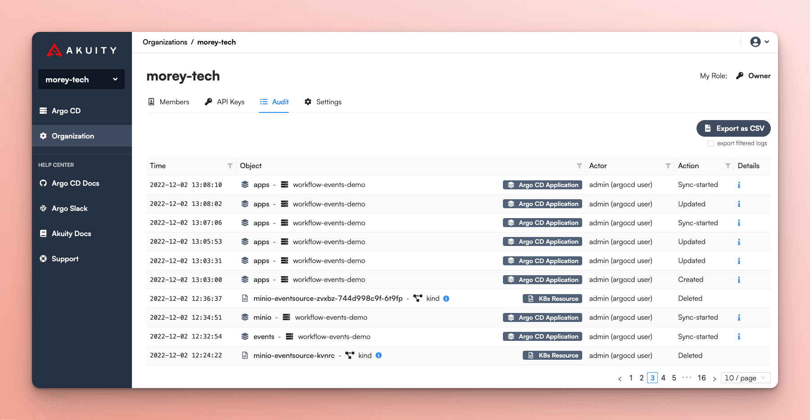Open the morey-tech organization switcher
Image resolution: width=810 pixels, height=420 pixels.
pyautogui.click(x=81, y=79)
